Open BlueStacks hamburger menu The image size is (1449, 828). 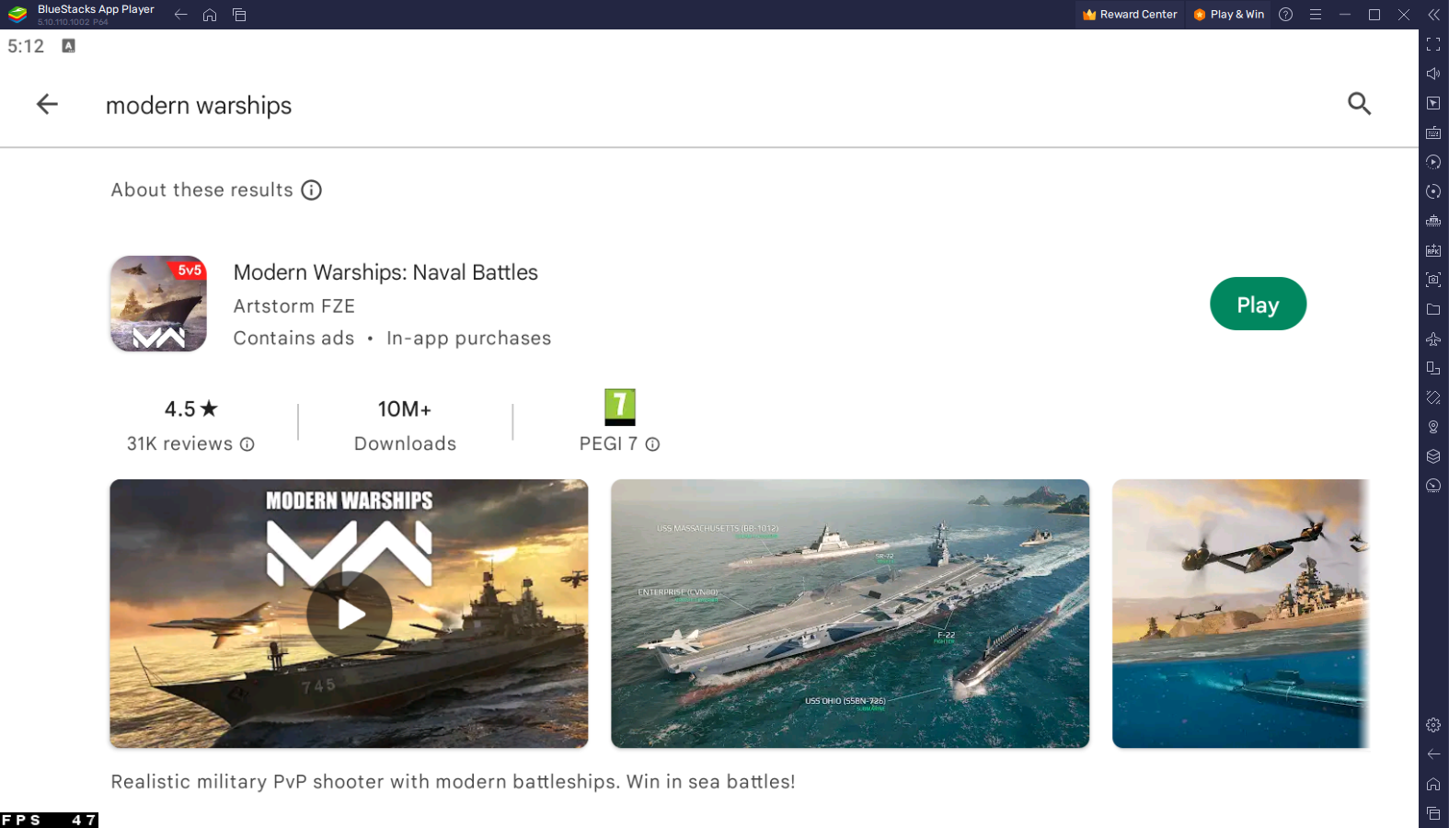(1316, 15)
